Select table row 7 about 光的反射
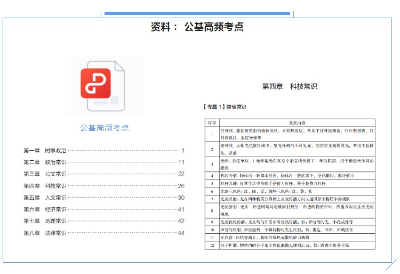Viewport: 400px width, 274px height. [x=290, y=199]
